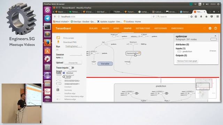
Task: Launch Telegram from the dock
Action: (47, 18)
